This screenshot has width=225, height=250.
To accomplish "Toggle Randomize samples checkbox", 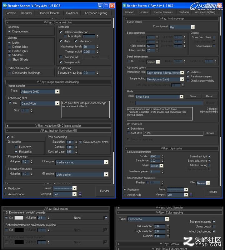I will (188, 76).
